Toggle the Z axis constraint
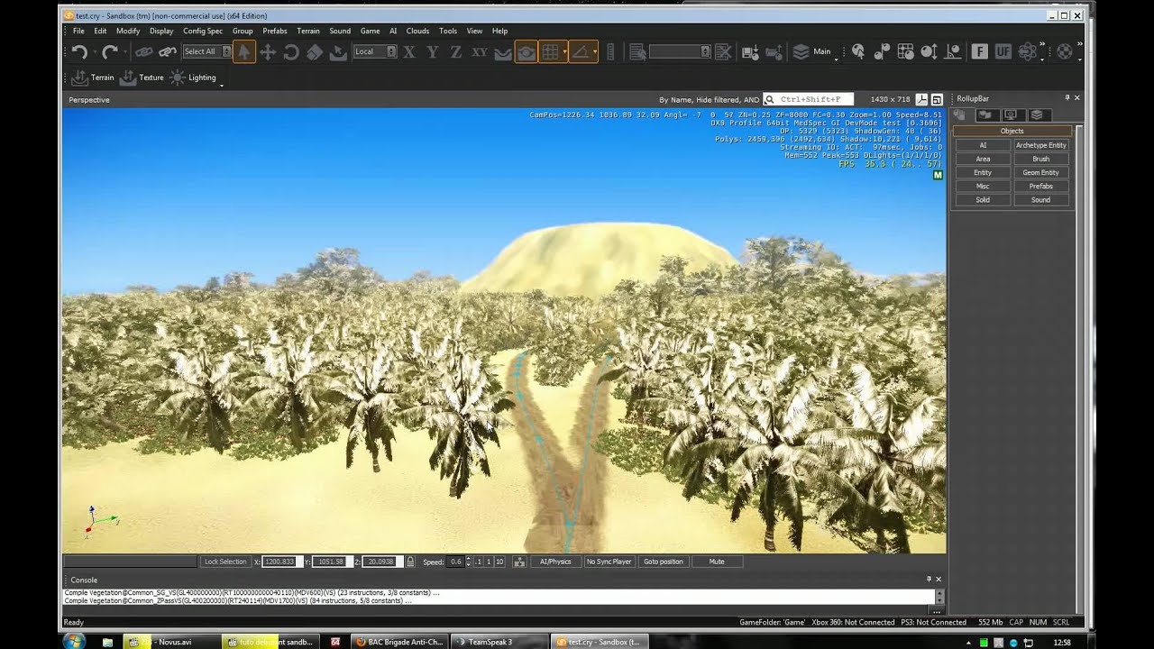Image resolution: width=1154 pixels, height=649 pixels. [x=456, y=52]
